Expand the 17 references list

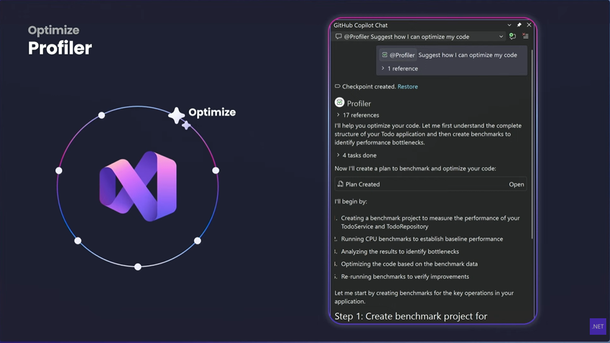(x=338, y=115)
